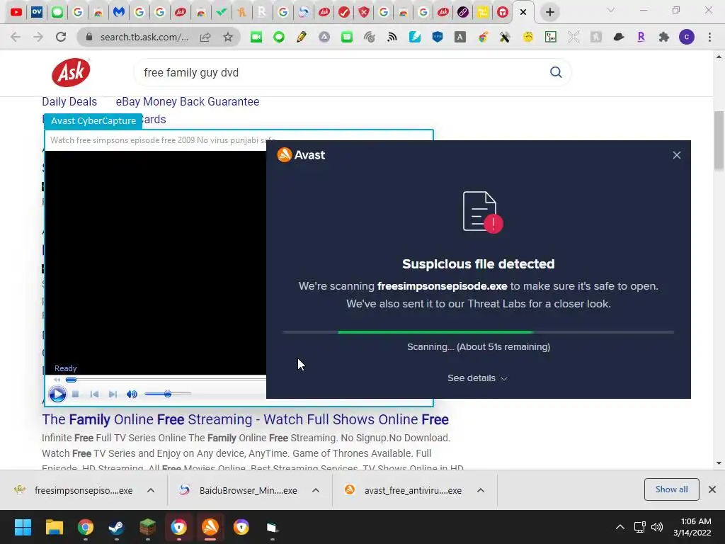The width and height of the screenshot is (725, 544).
Task: Open the purple C profile avatar
Action: [687, 37]
